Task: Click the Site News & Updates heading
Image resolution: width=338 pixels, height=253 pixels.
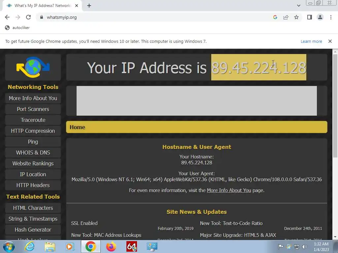Action: coord(197,212)
